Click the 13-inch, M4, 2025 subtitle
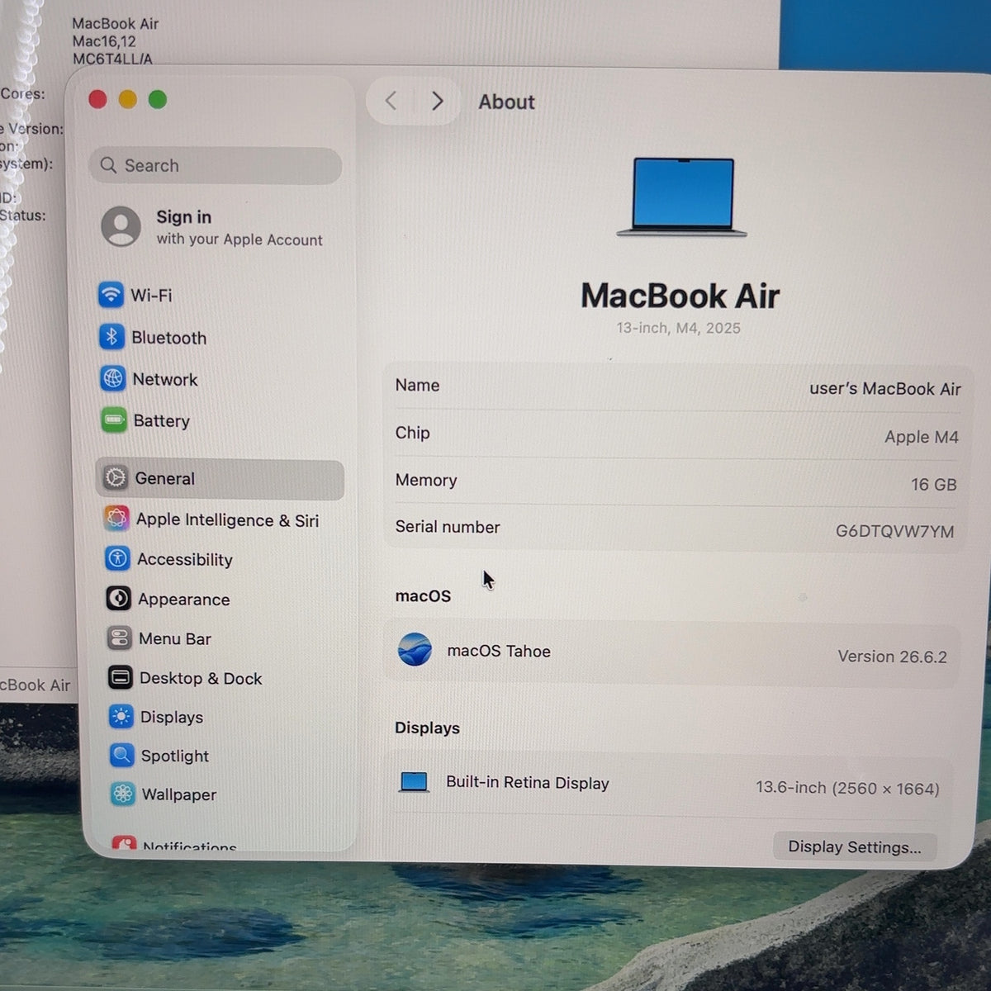Screen dimensions: 991x991 [x=678, y=328]
